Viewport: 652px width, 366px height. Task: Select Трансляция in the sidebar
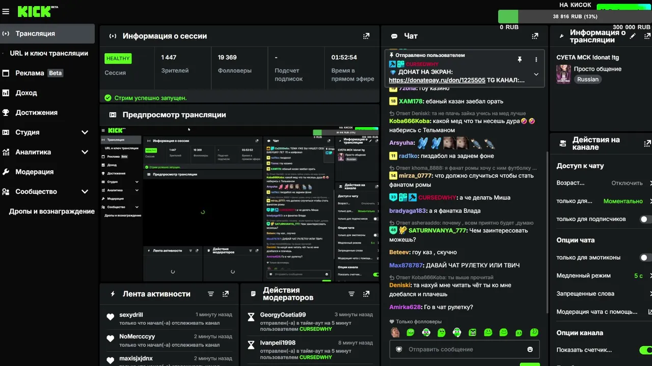pos(47,34)
